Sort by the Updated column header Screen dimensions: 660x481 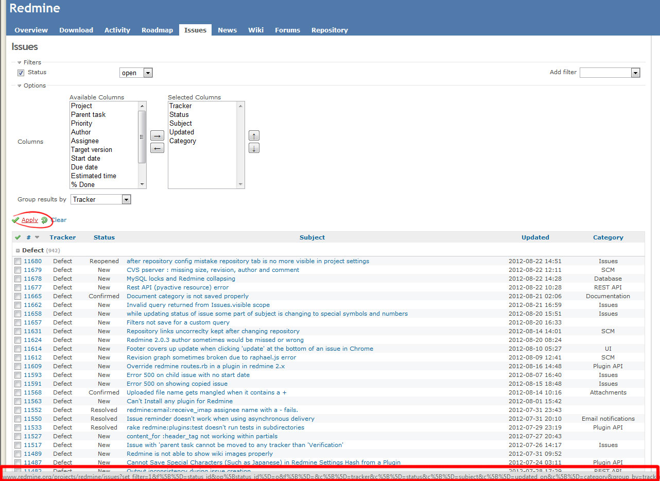pos(535,237)
